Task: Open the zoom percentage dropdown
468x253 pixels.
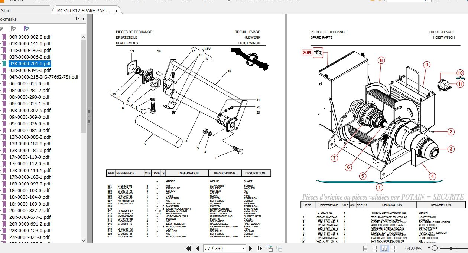Action: (x=429, y=249)
